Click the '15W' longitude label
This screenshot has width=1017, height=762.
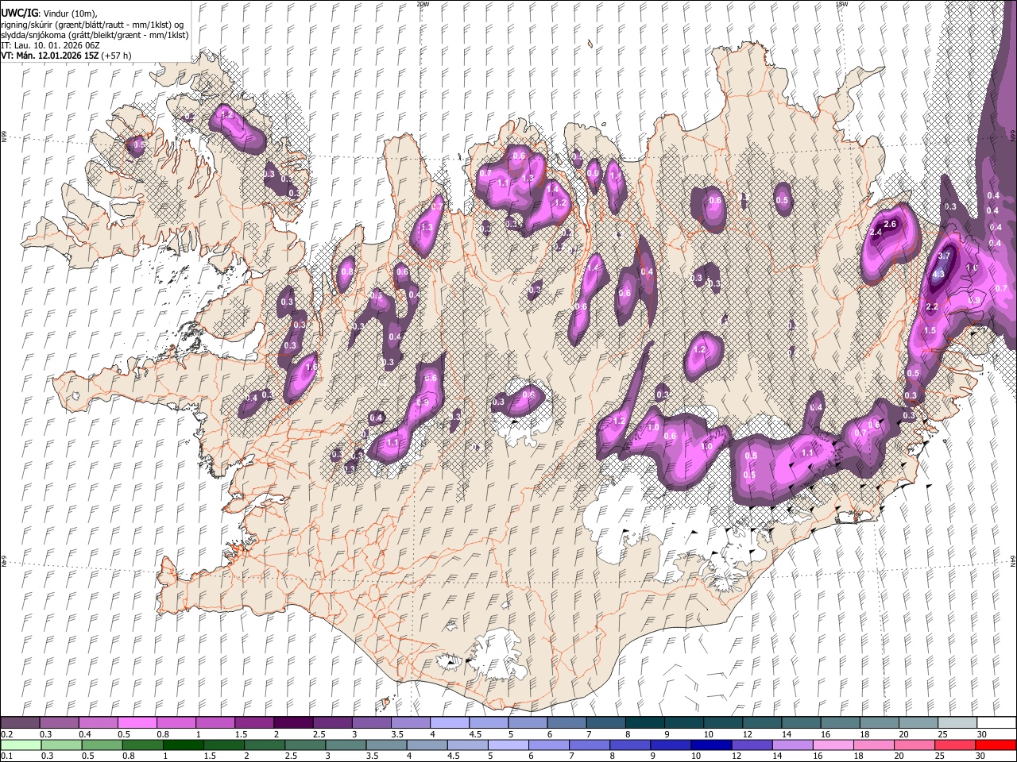click(x=841, y=4)
